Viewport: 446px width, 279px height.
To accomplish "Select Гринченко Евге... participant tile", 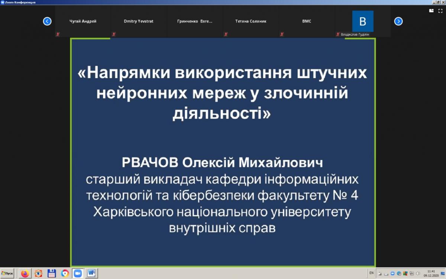I will pyautogui.click(x=195, y=21).
